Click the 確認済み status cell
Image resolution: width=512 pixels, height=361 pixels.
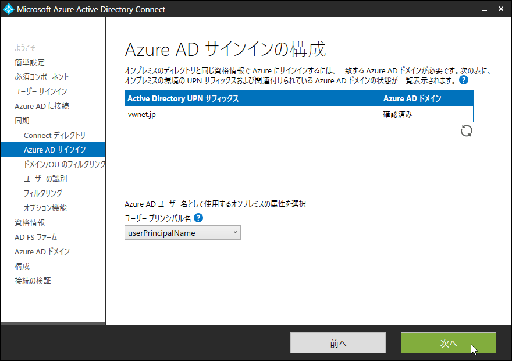pyautogui.click(x=397, y=114)
